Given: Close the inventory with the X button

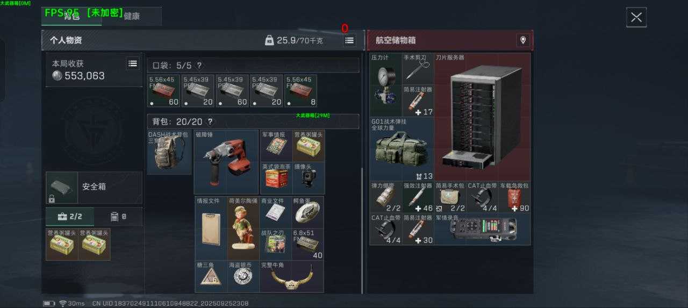Looking at the screenshot, I should pos(636,17).
